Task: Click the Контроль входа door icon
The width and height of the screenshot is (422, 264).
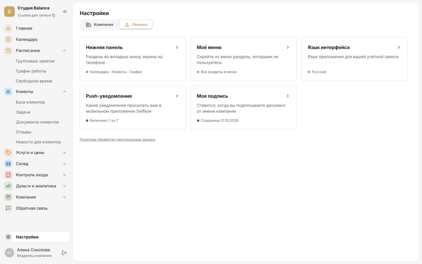Action: coord(8,175)
